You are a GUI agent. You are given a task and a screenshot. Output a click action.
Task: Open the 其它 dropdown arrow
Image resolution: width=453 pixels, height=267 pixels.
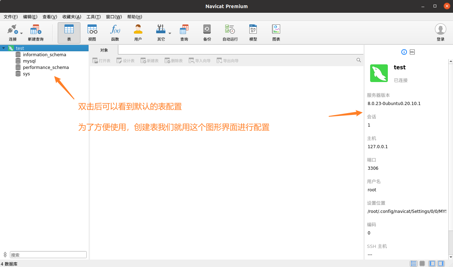(170, 33)
